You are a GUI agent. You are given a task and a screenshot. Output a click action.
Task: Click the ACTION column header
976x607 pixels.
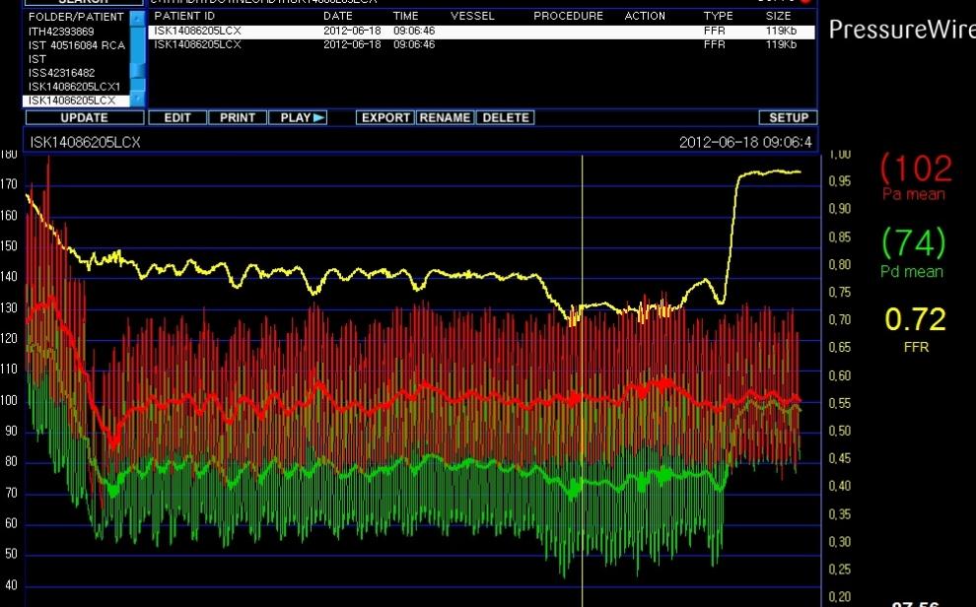click(x=645, y=16)
